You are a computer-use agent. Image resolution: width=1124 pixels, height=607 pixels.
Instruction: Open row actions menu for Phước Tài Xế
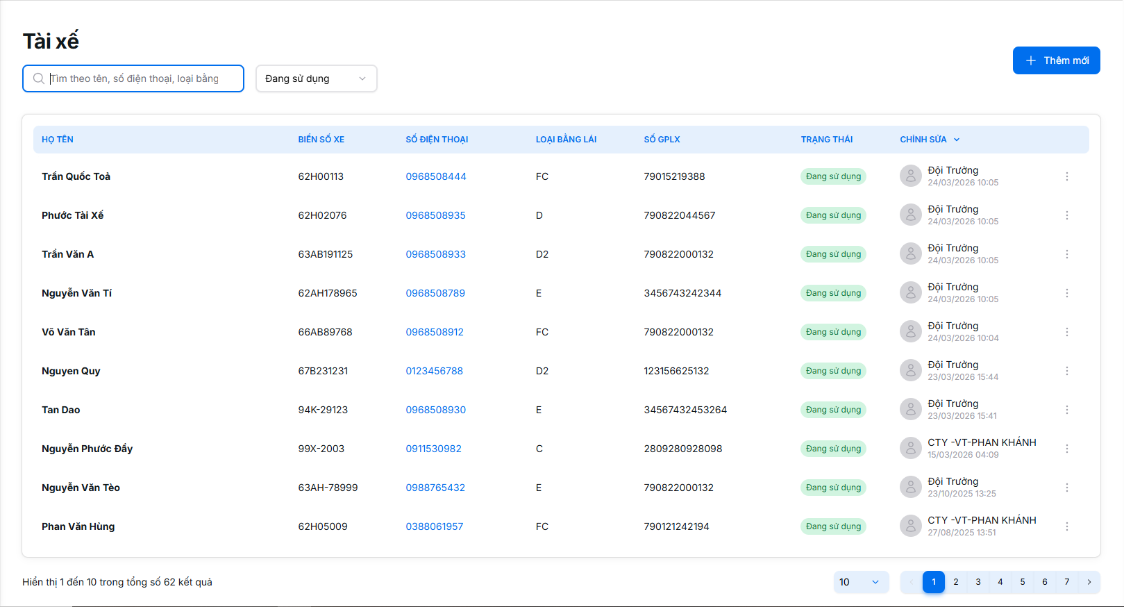point(1066,215)
